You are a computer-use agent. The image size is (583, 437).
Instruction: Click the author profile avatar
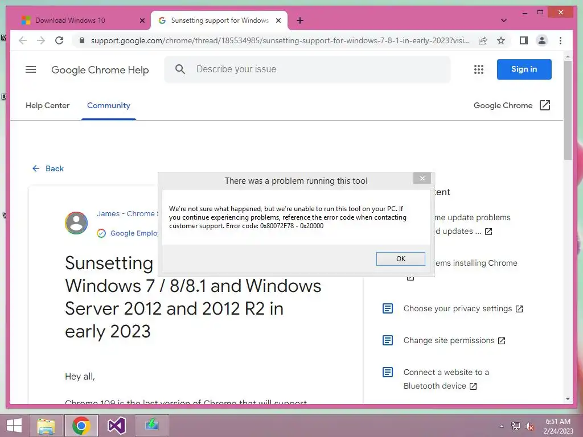(x=76, y=223)
